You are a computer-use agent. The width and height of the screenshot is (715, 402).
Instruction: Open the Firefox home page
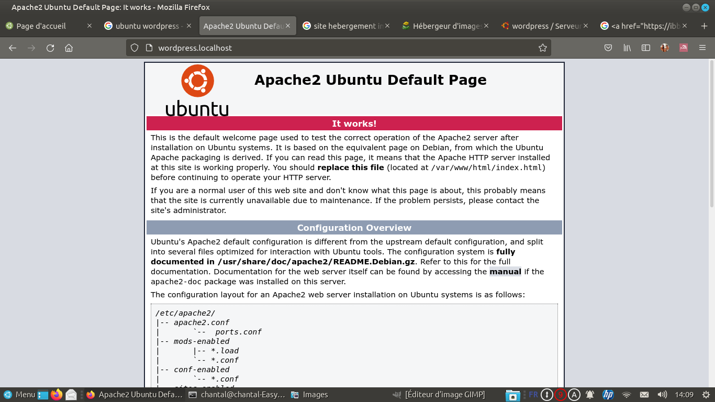tap(69, 48)
